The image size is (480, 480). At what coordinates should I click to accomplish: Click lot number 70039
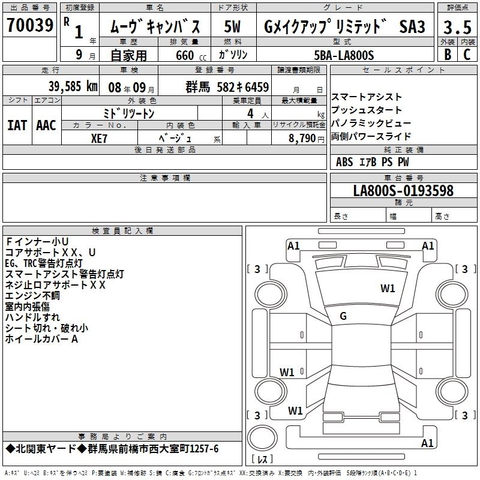(29, 25)
